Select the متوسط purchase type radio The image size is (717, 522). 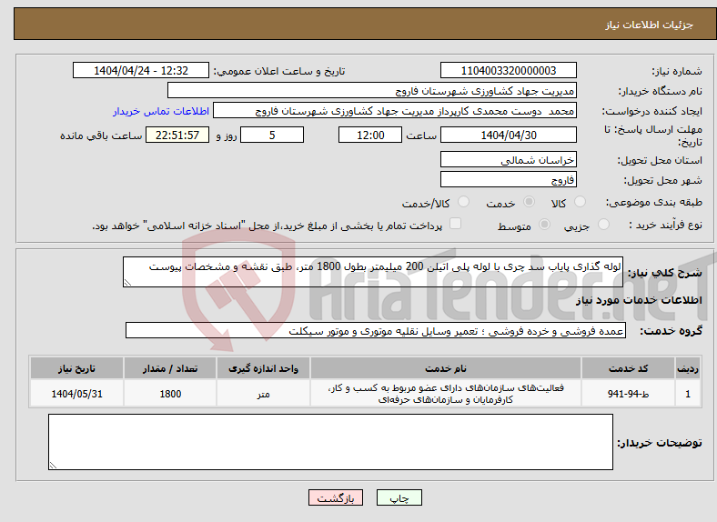click(545, 225)
